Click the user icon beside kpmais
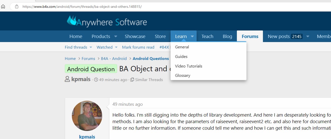Screen dimensions: 331x139 tap(67, 79)
